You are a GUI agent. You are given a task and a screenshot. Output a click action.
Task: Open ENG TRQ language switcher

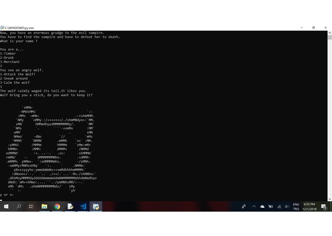(x=296, y=206)
